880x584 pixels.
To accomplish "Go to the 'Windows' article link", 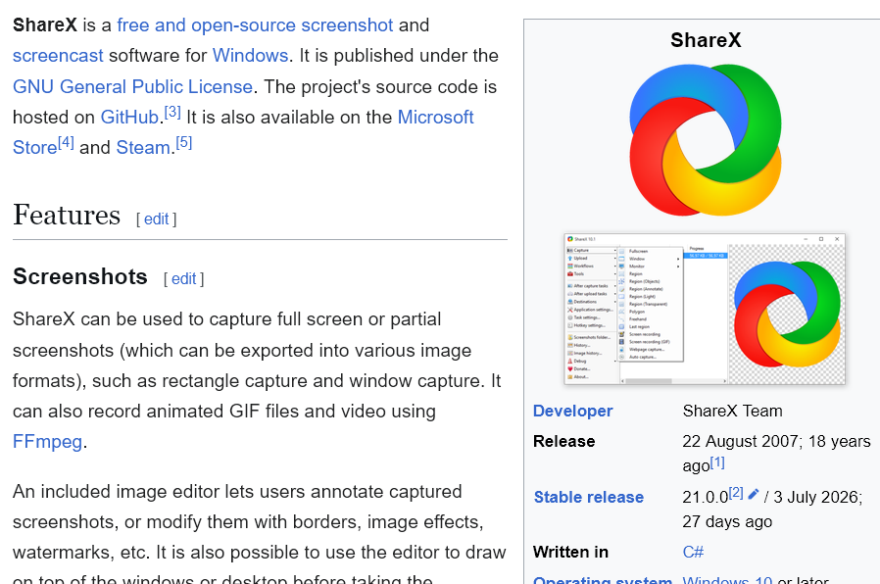I will pos(250,56).
